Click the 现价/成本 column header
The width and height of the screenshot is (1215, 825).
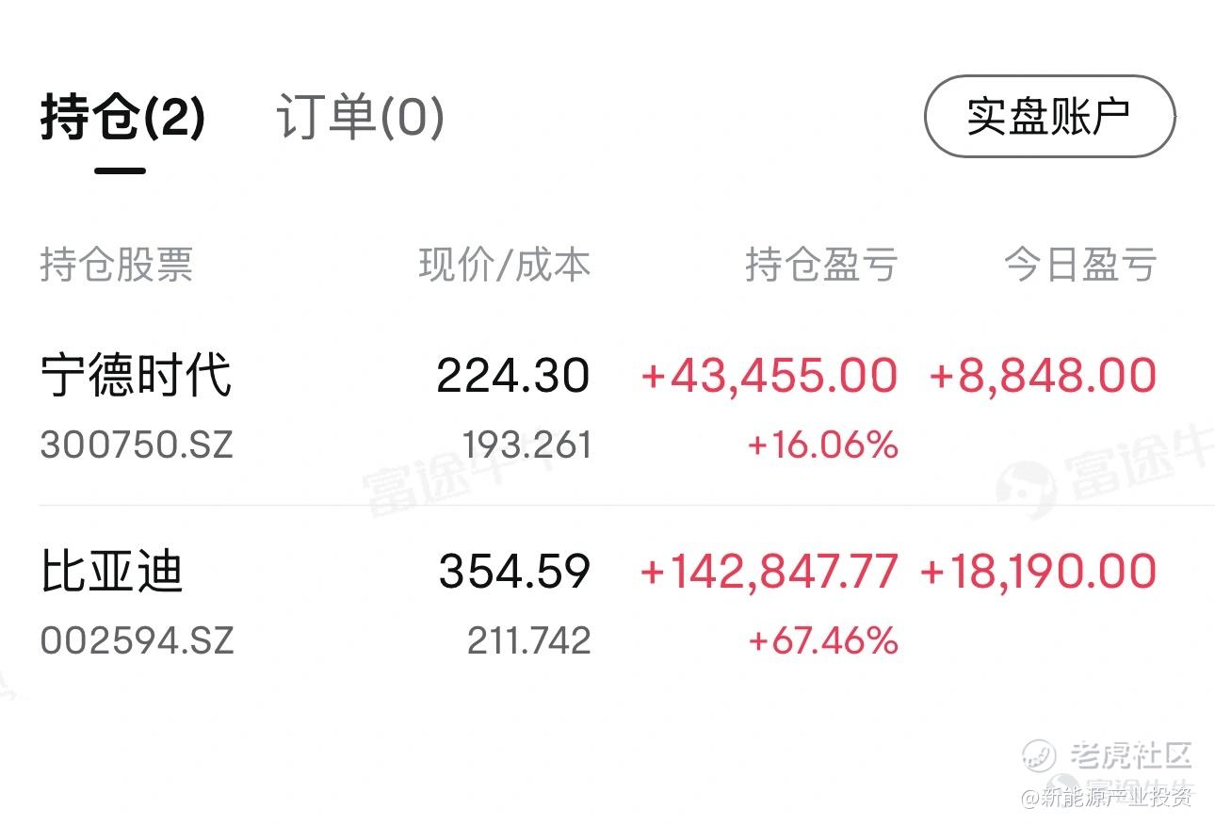coord(505,265)
